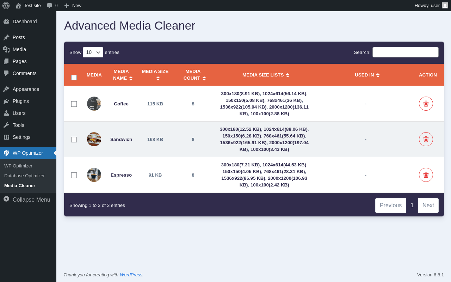Sort by Media Size column arrows
The image size is (451, 282).
[158, 78]
